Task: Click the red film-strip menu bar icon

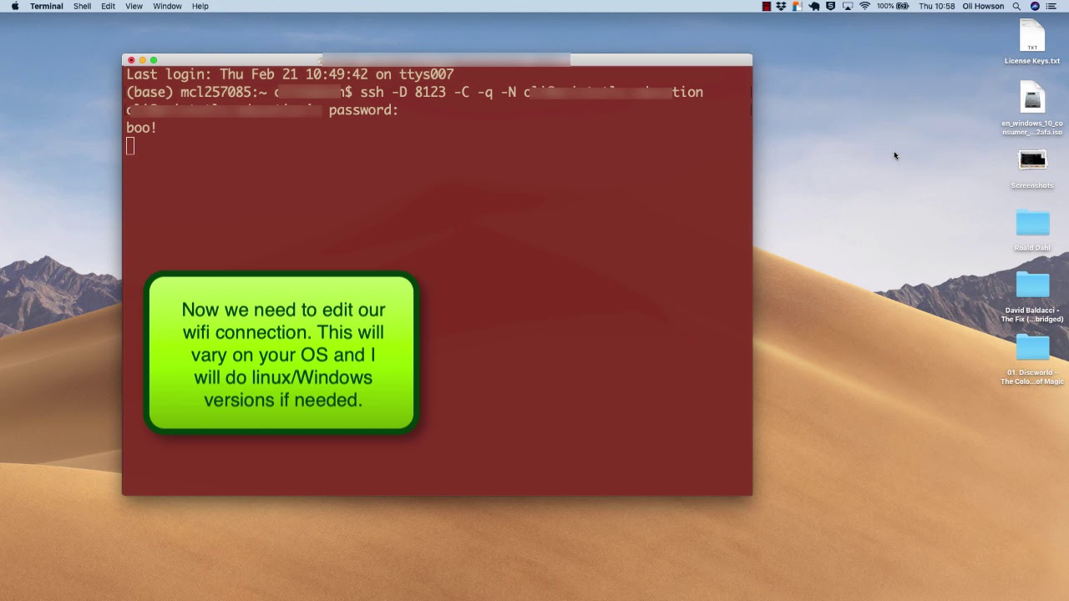Action: 767,6
